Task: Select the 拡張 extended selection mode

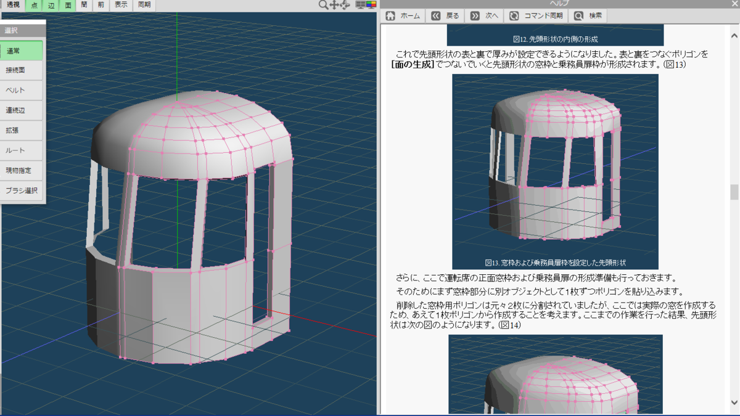Action: point(22,131)
